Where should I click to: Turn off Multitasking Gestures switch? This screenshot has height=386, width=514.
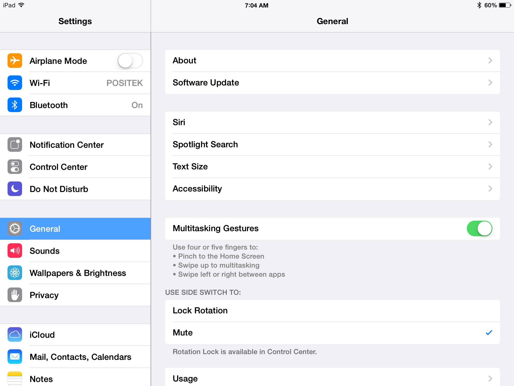click(x=479, y=228)
